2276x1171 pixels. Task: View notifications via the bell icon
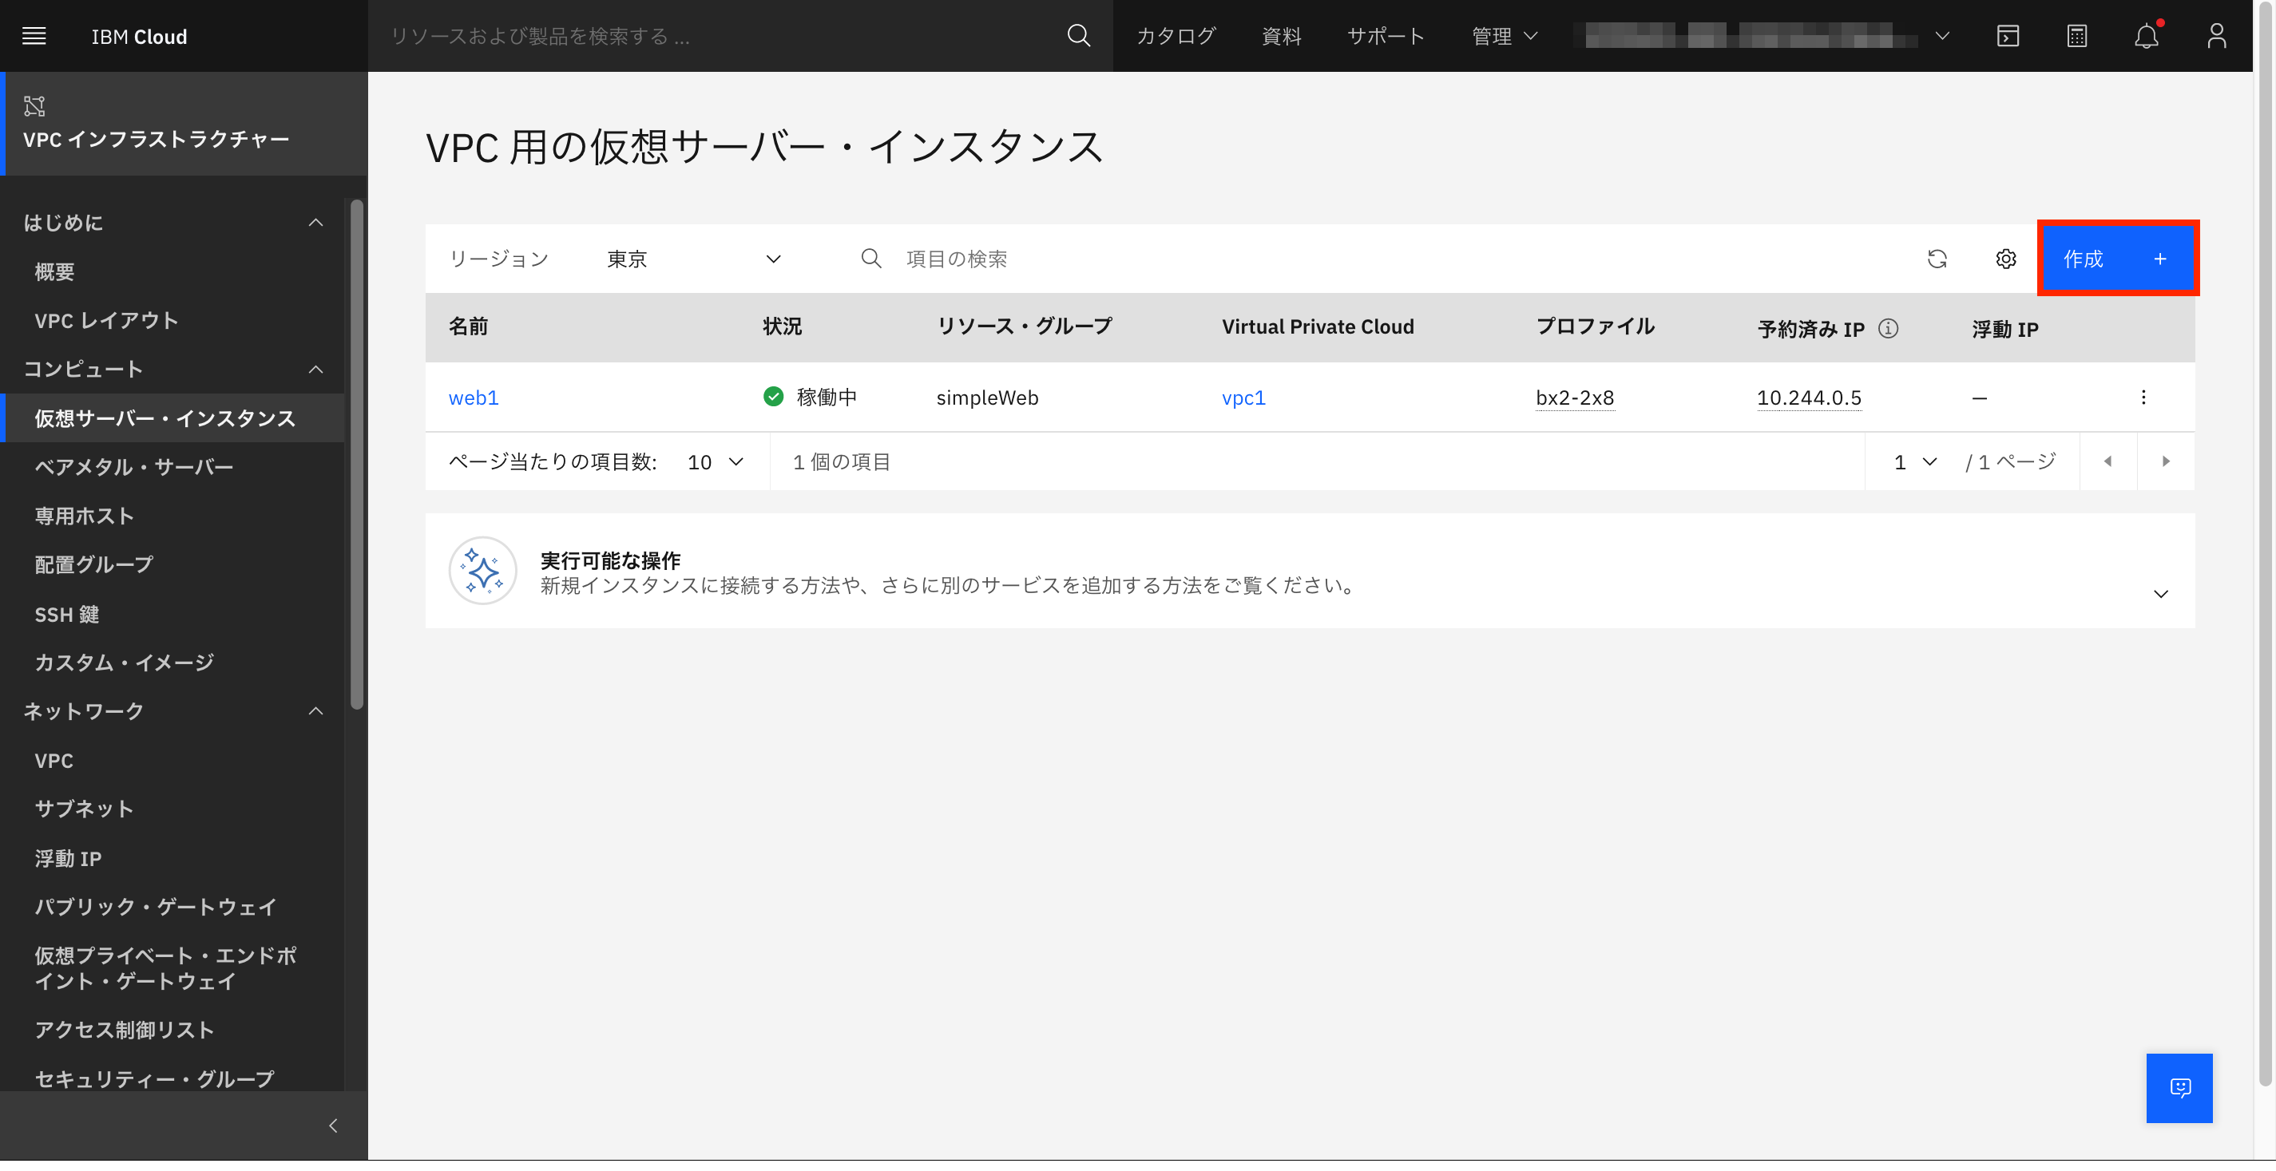coord(2147,36)
